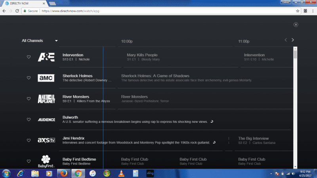Select the 10:00p Baby First Club listing
Viewport: 317px width, 178px height.
point(135,161)
